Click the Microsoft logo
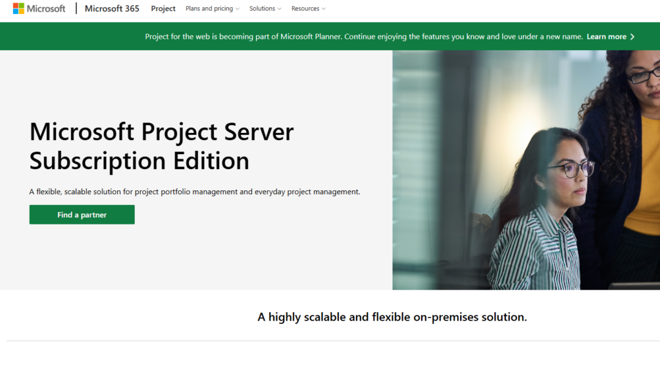The width and height of the screenshot is (660, 376). click(39, 8)
